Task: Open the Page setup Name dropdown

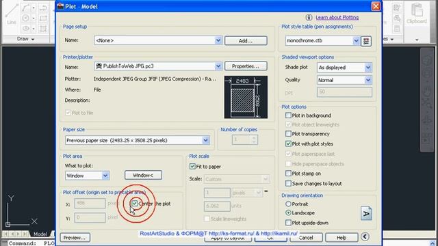Action: pyautogui.click(x=218, y=40)
